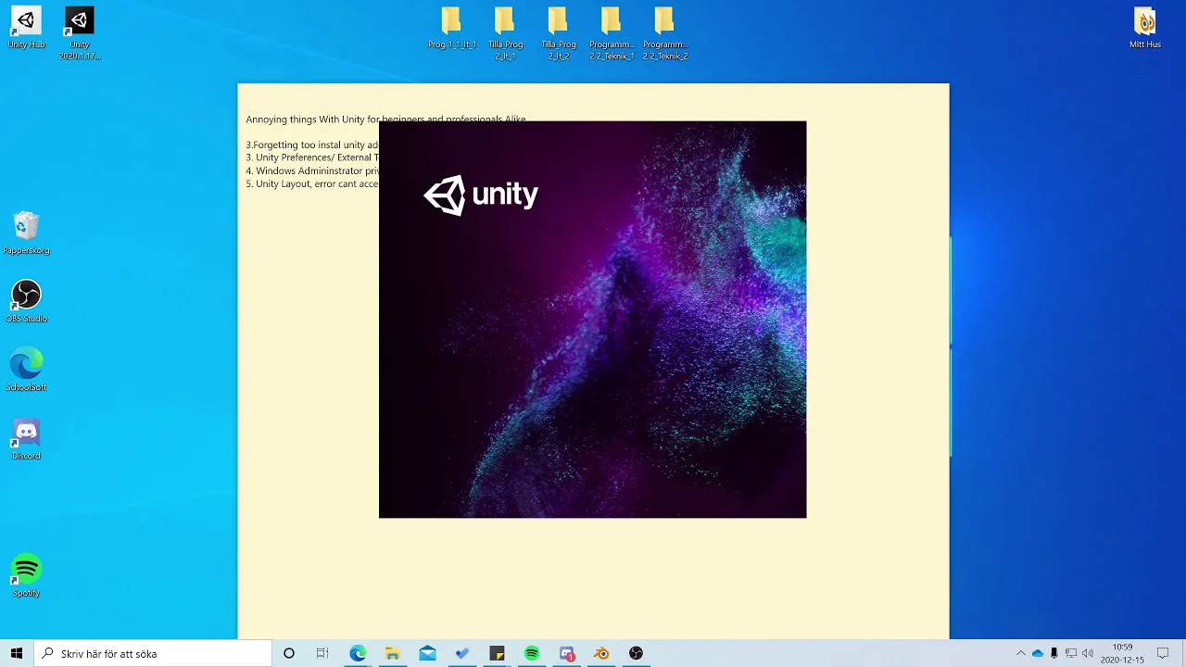Select the Mitt Hus Blender file icon

(1145, 27)
